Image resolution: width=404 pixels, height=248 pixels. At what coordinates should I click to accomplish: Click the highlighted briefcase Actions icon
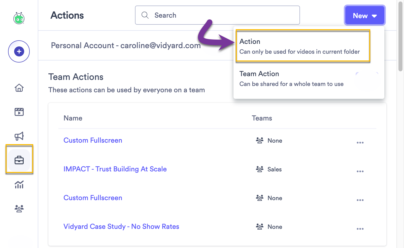click(x=19, y=160)
